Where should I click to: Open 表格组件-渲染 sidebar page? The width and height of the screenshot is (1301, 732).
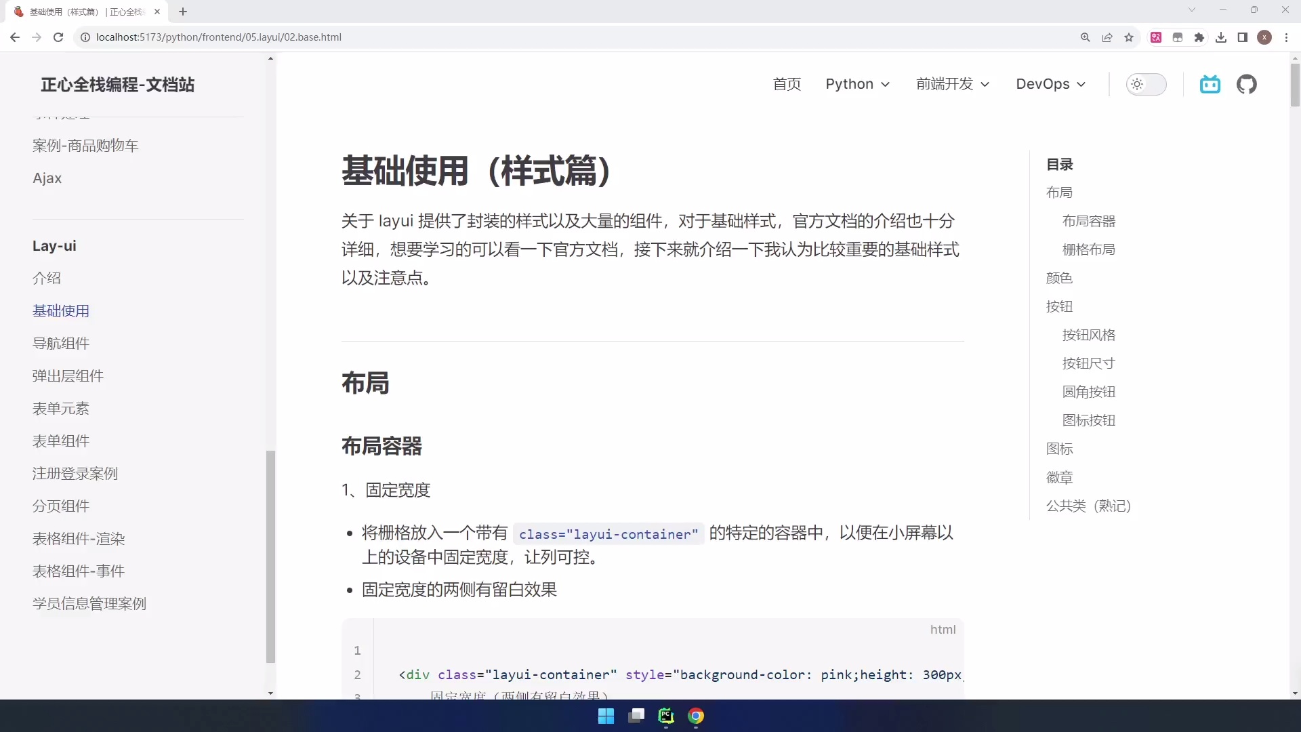click(x=79, y=539)
